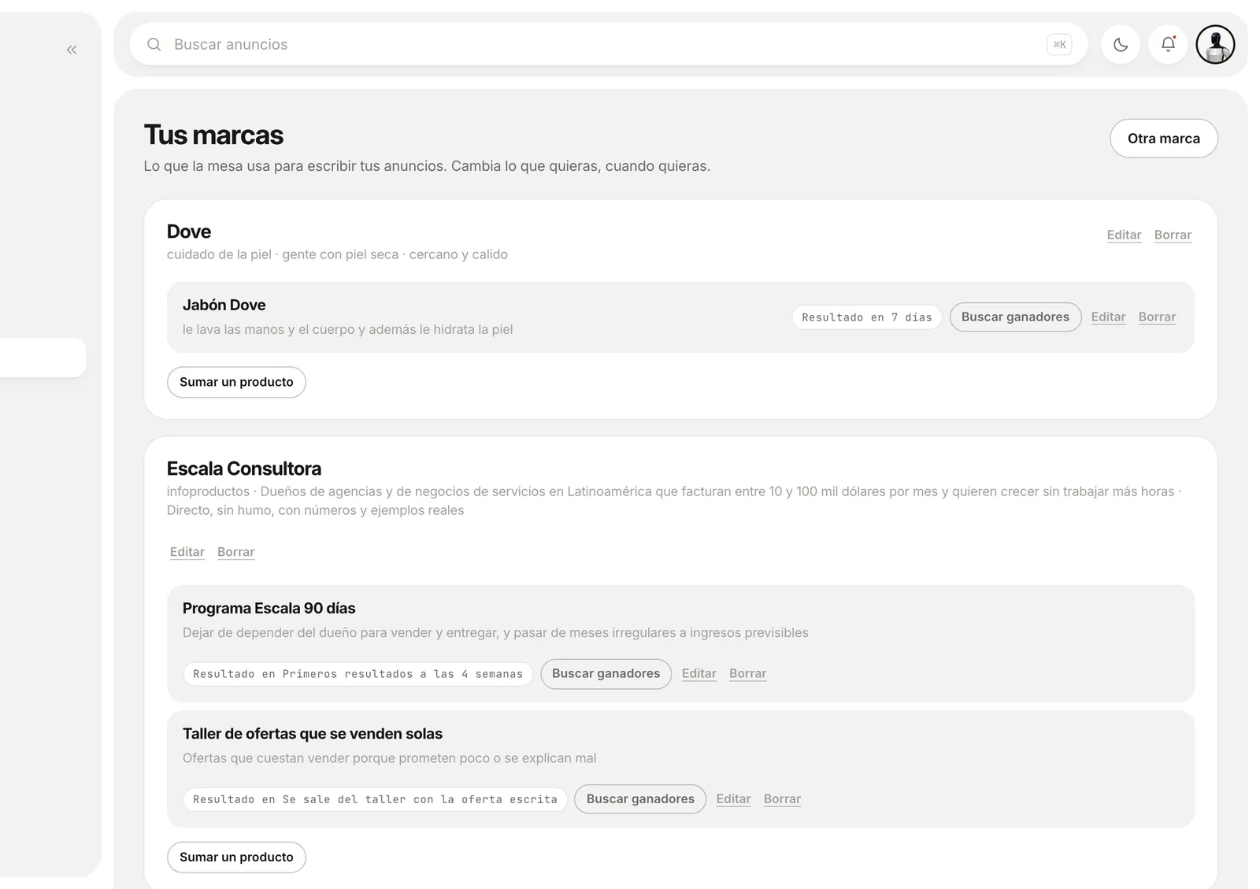Delete the Escala Consultora brand
Screen dimensions: 1260x889
[x=235, y=552]
